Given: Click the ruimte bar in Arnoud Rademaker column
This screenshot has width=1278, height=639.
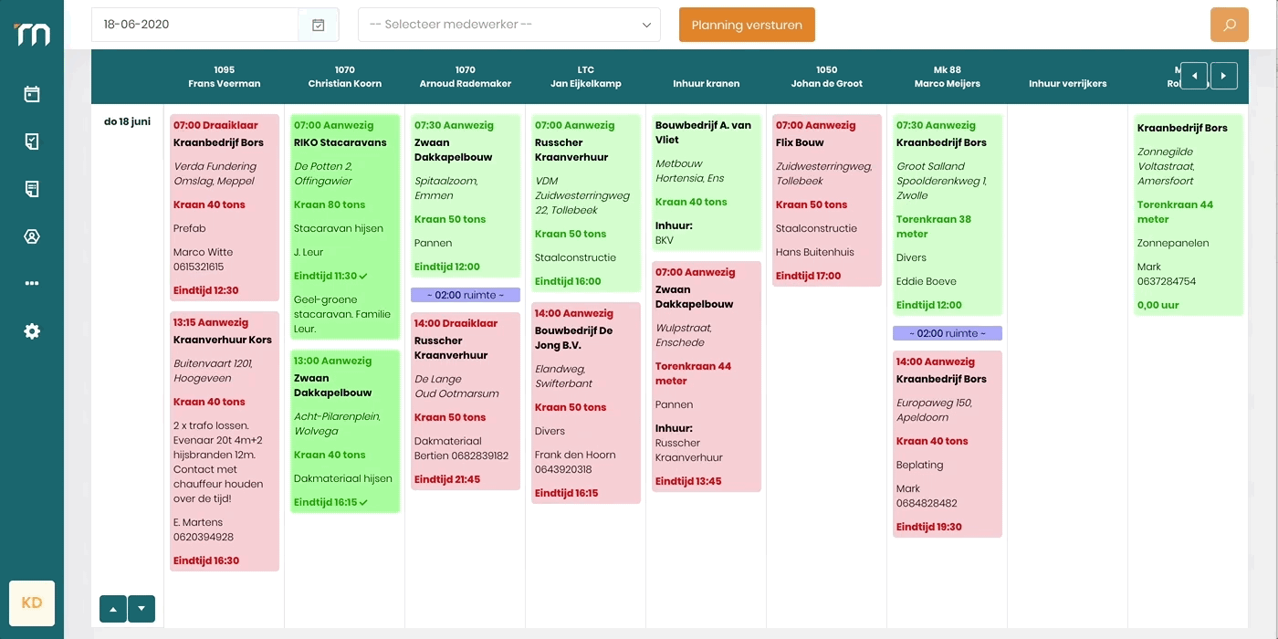Looking at the screenshot, I should (x=466, y=295).
